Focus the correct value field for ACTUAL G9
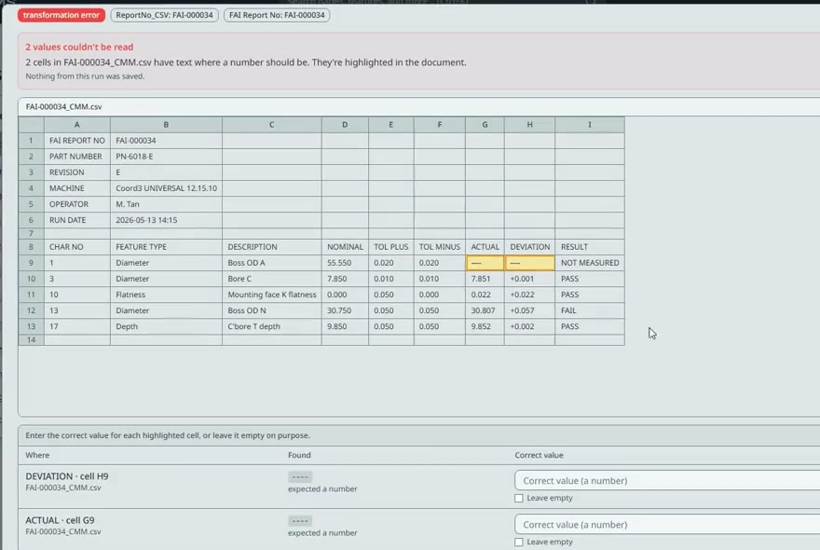This screenshot has height=550, width=820. [x=667, y=524]
